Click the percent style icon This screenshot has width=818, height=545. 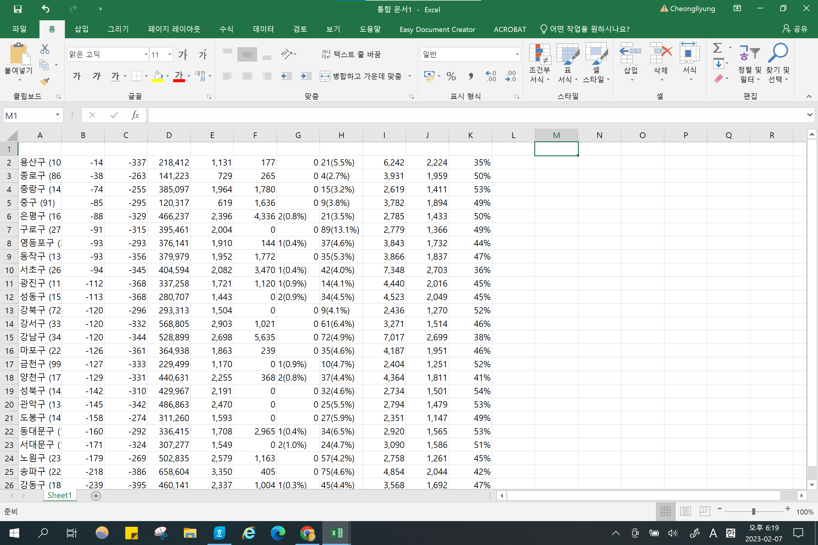(x=451, y=76)
